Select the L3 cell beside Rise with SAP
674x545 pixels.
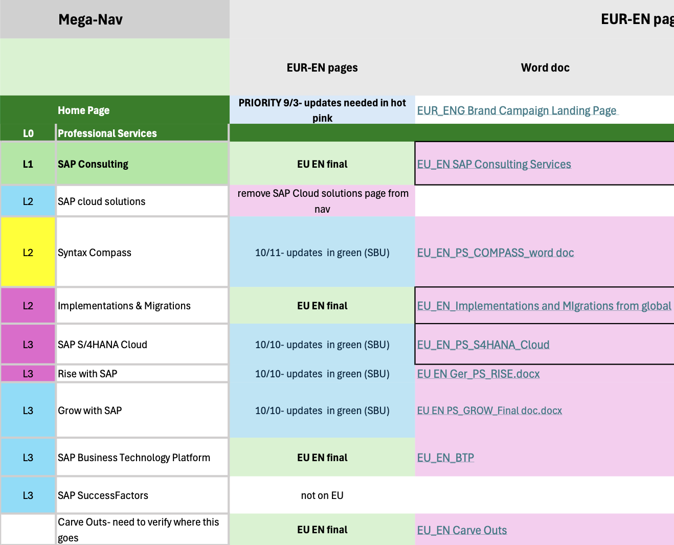(28, 374)
